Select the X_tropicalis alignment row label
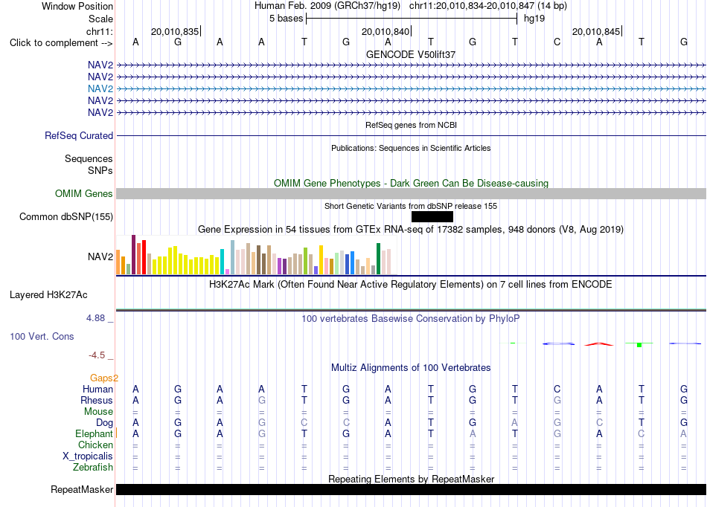Viewport: 707px width, 507px height. pos(88,456)
